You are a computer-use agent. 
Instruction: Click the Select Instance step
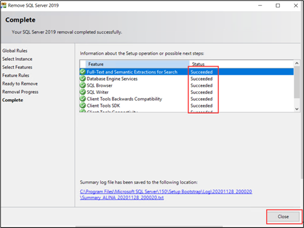[x=17, y=59]
